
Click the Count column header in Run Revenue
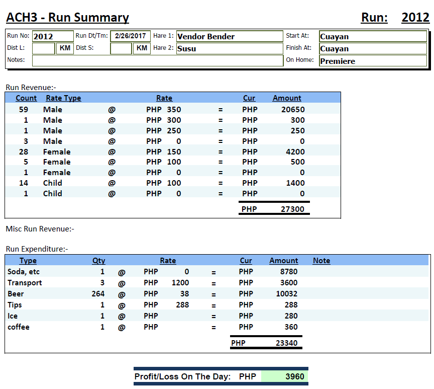coord(26,98)
